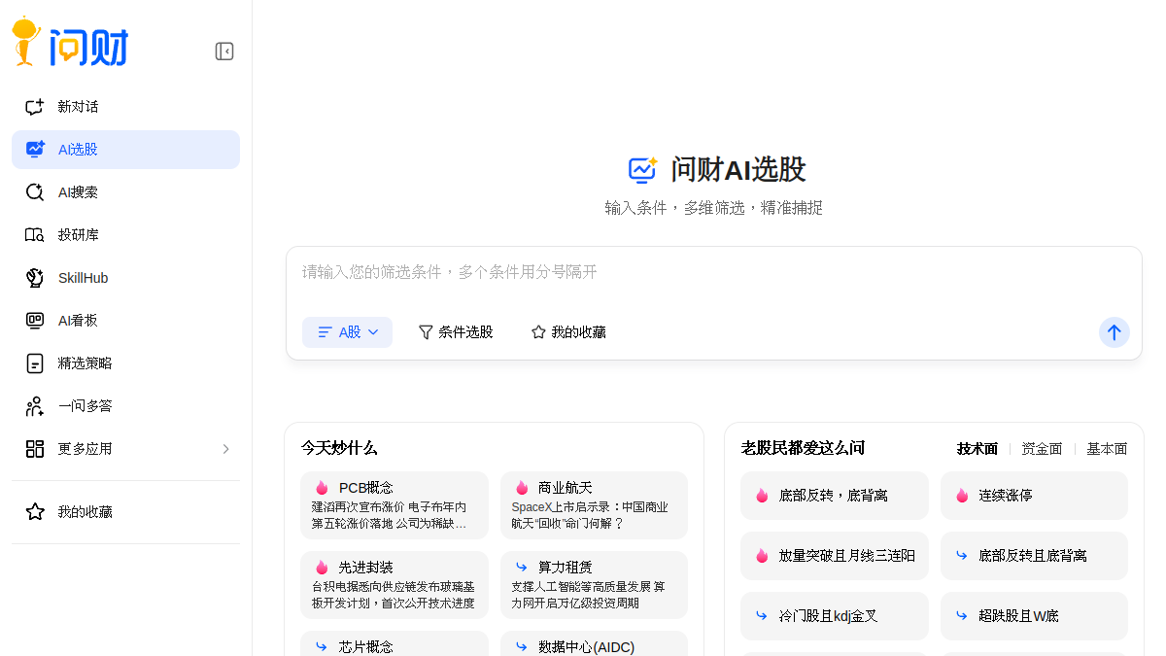Switch to the 技术面 tab
The width and height of the screenshot is (1166, 656).
pyautogui.click(x=977, y=449)
